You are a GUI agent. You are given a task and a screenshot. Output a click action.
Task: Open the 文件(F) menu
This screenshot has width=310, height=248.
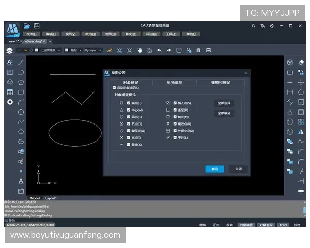[x=32, y=34]
